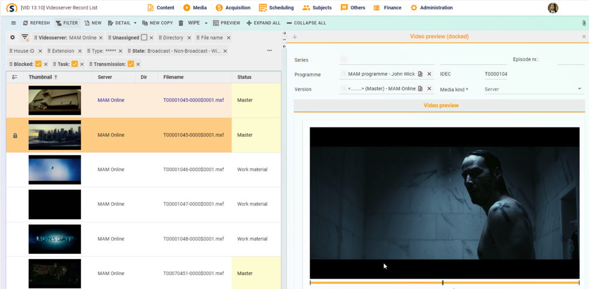Open the Type filter value

[111, 51]
